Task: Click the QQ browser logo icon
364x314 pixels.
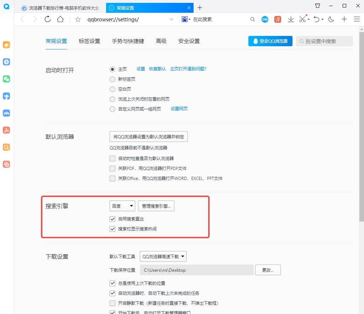Action: [6, 6]
